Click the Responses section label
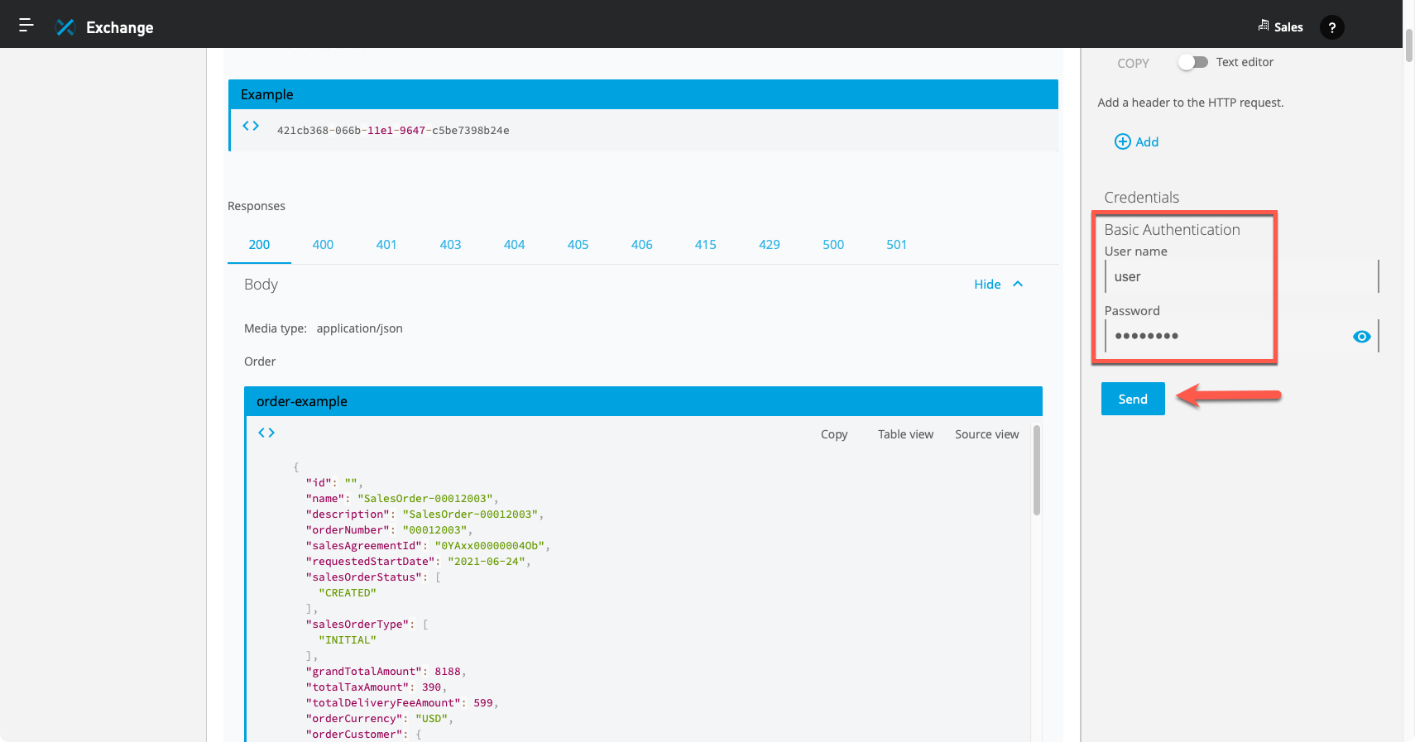This screenshot has height=742, width=1415. [x=257, y=206]
